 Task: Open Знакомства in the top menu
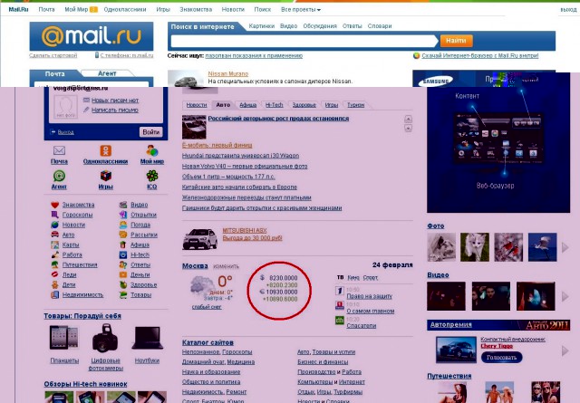[x=196, y=10]
